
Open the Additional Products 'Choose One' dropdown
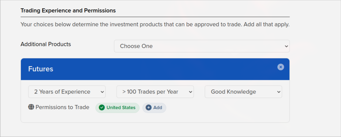coord(202,46)
